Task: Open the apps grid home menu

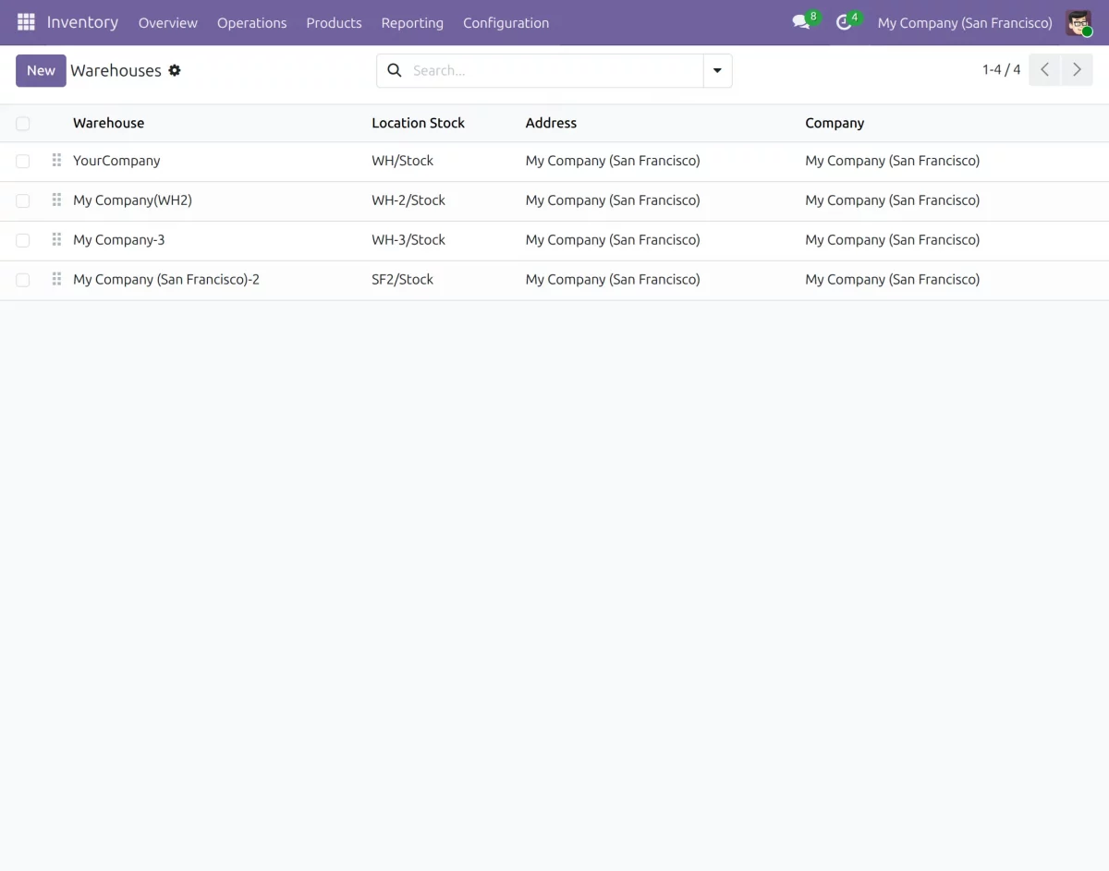Action: tap(26, 22)
